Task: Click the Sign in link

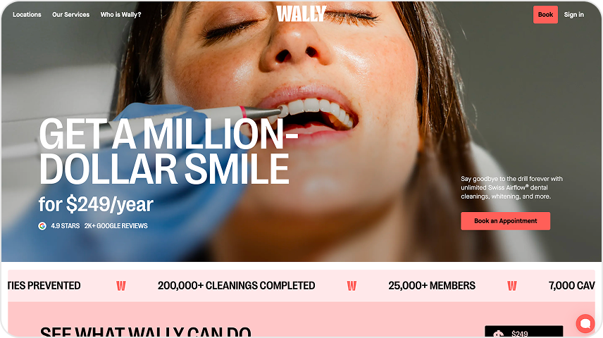Action: 574,15
